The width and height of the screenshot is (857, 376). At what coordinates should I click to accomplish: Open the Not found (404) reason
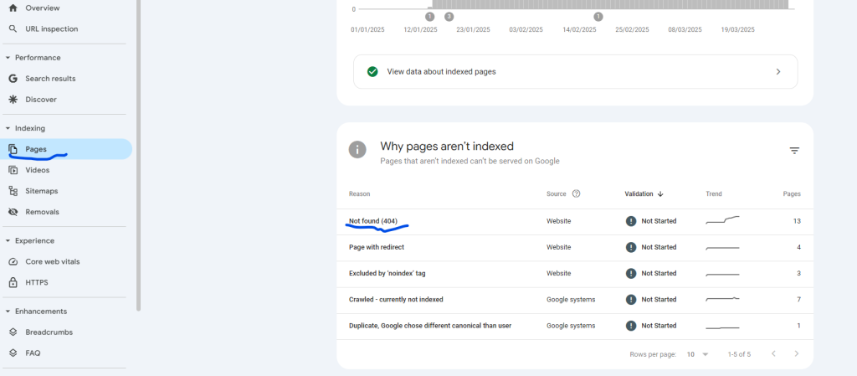click(x=373, y=221)
